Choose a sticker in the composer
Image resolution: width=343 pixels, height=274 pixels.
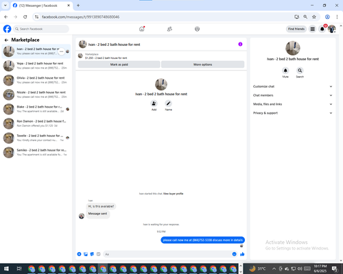point(92,254)
